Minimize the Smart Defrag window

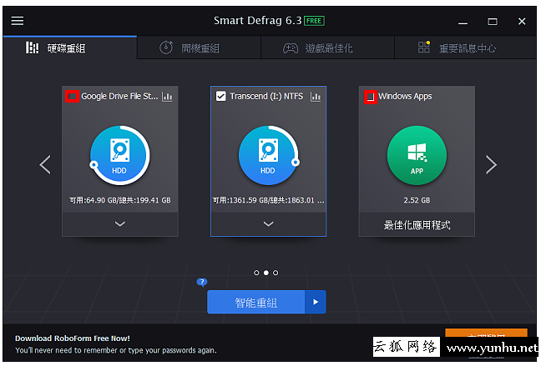(x=463, y=22)
